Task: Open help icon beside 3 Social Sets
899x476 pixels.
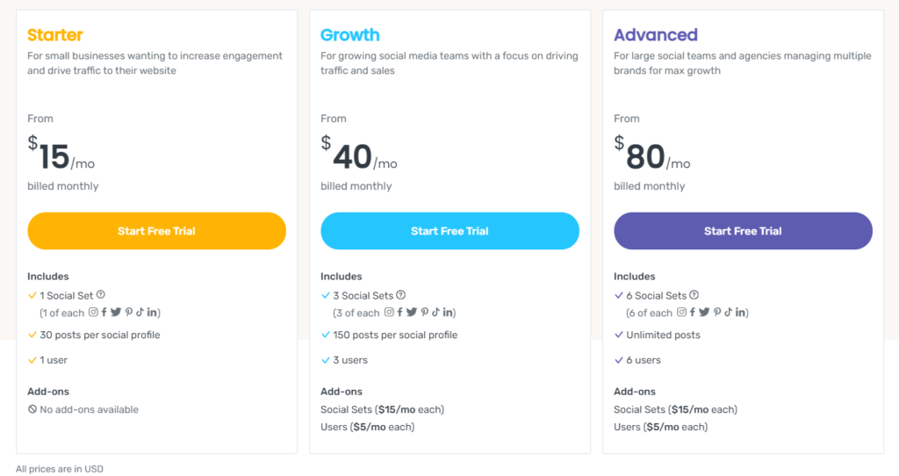Action: (400, 295)
